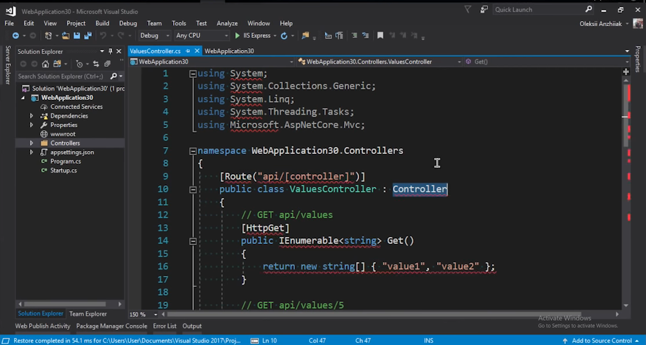Screen dimensions: 646x345
Task: Toggle the Solution Explorer pin icon
Action: [110, 52]
